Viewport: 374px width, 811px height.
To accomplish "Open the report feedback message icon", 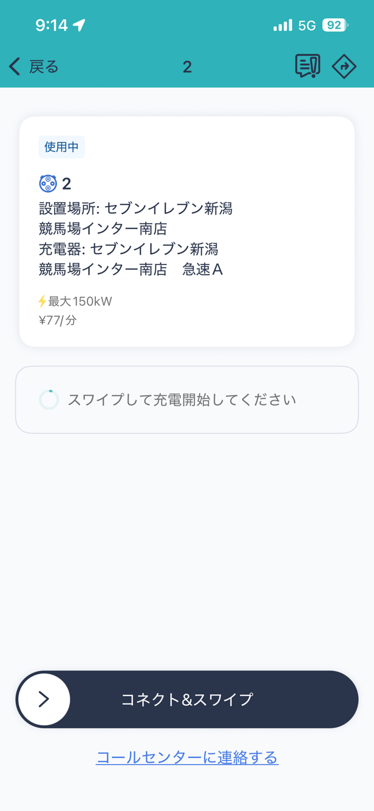I will coord(307,66).
